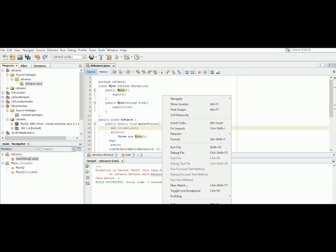Click the Redo toolbar icon
Screen dimensions: 336x252
click(x=45, y=57)
